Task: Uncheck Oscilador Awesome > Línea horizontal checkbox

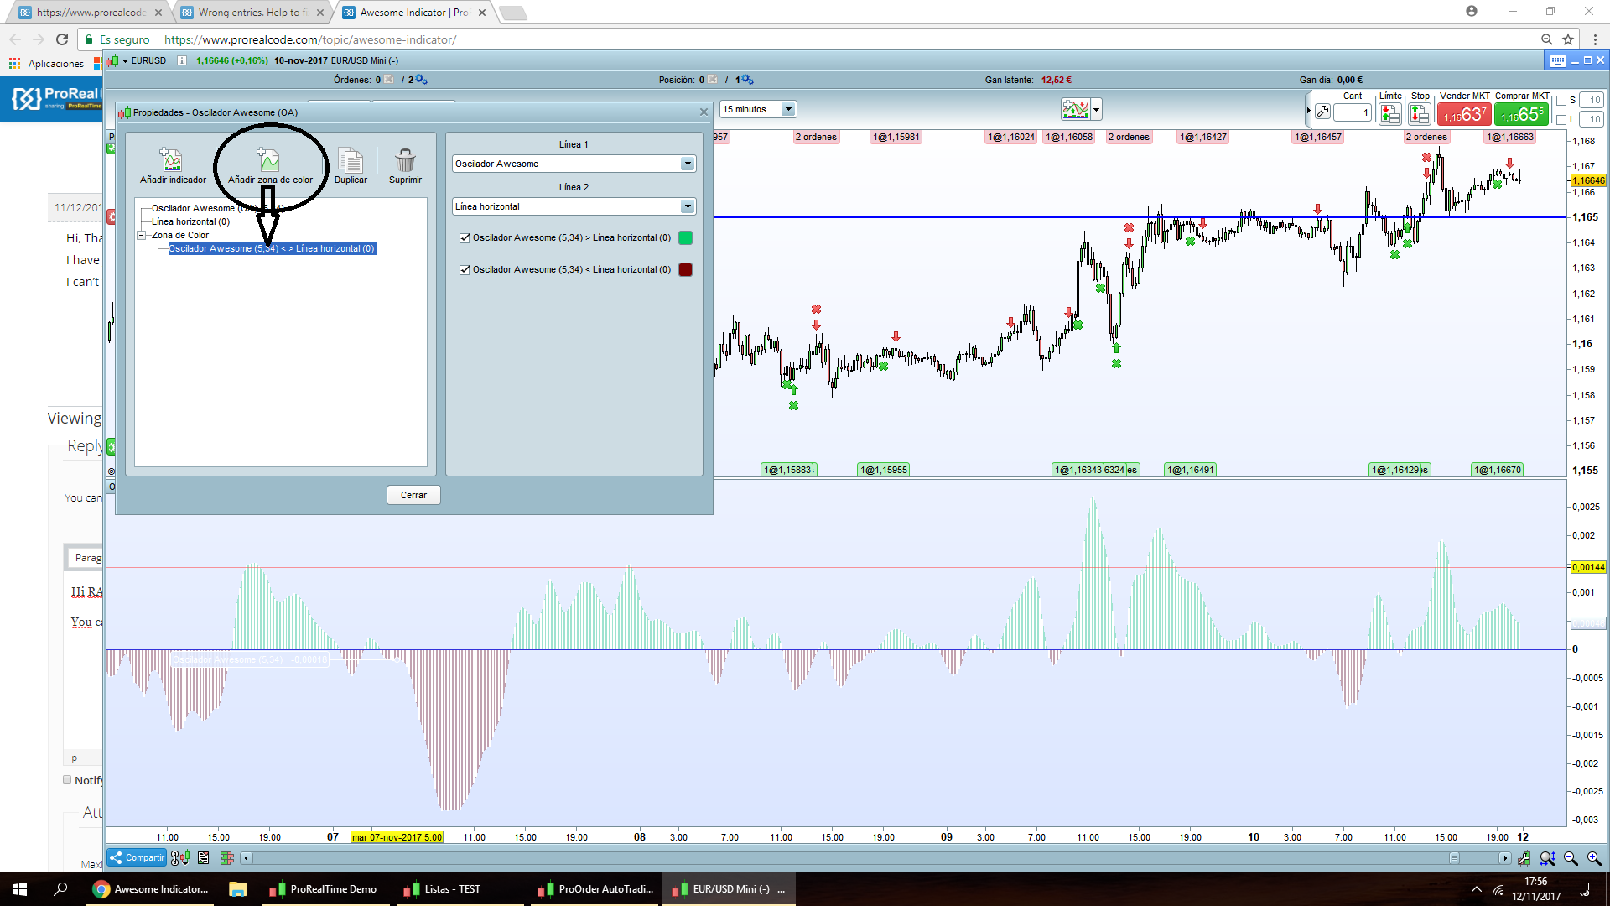Action: [465, 237]
